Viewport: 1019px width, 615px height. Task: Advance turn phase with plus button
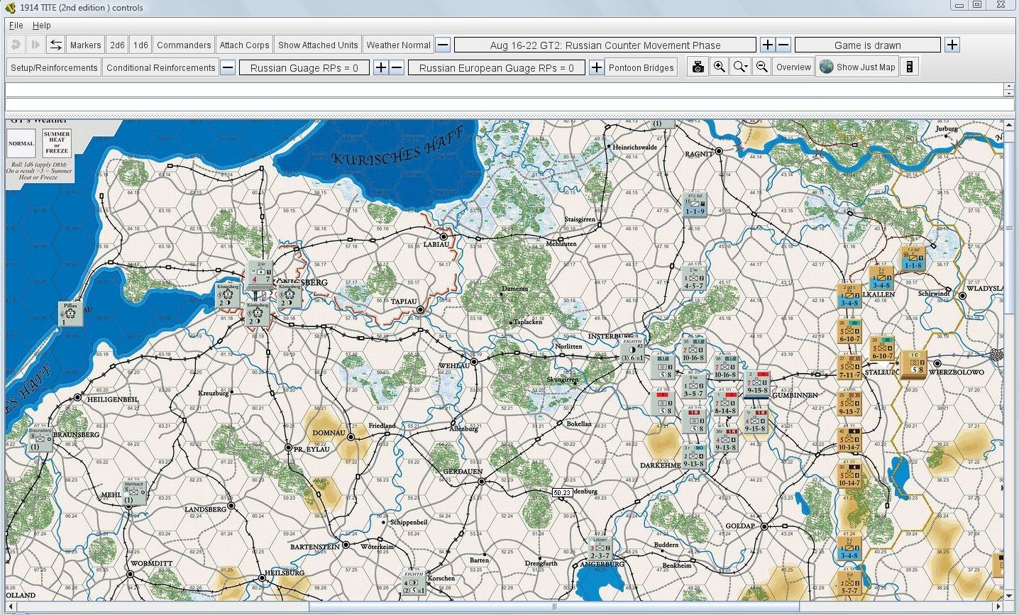pos(767,45)
